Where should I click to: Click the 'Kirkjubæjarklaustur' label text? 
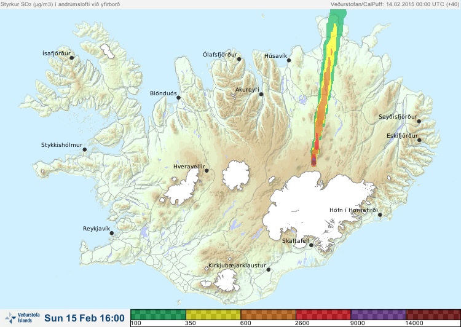(237, 266)
